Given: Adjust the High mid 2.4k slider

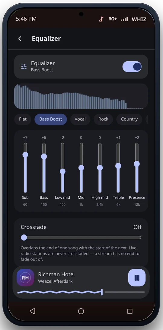Looking at the screenshot, I should click(100, 168).
